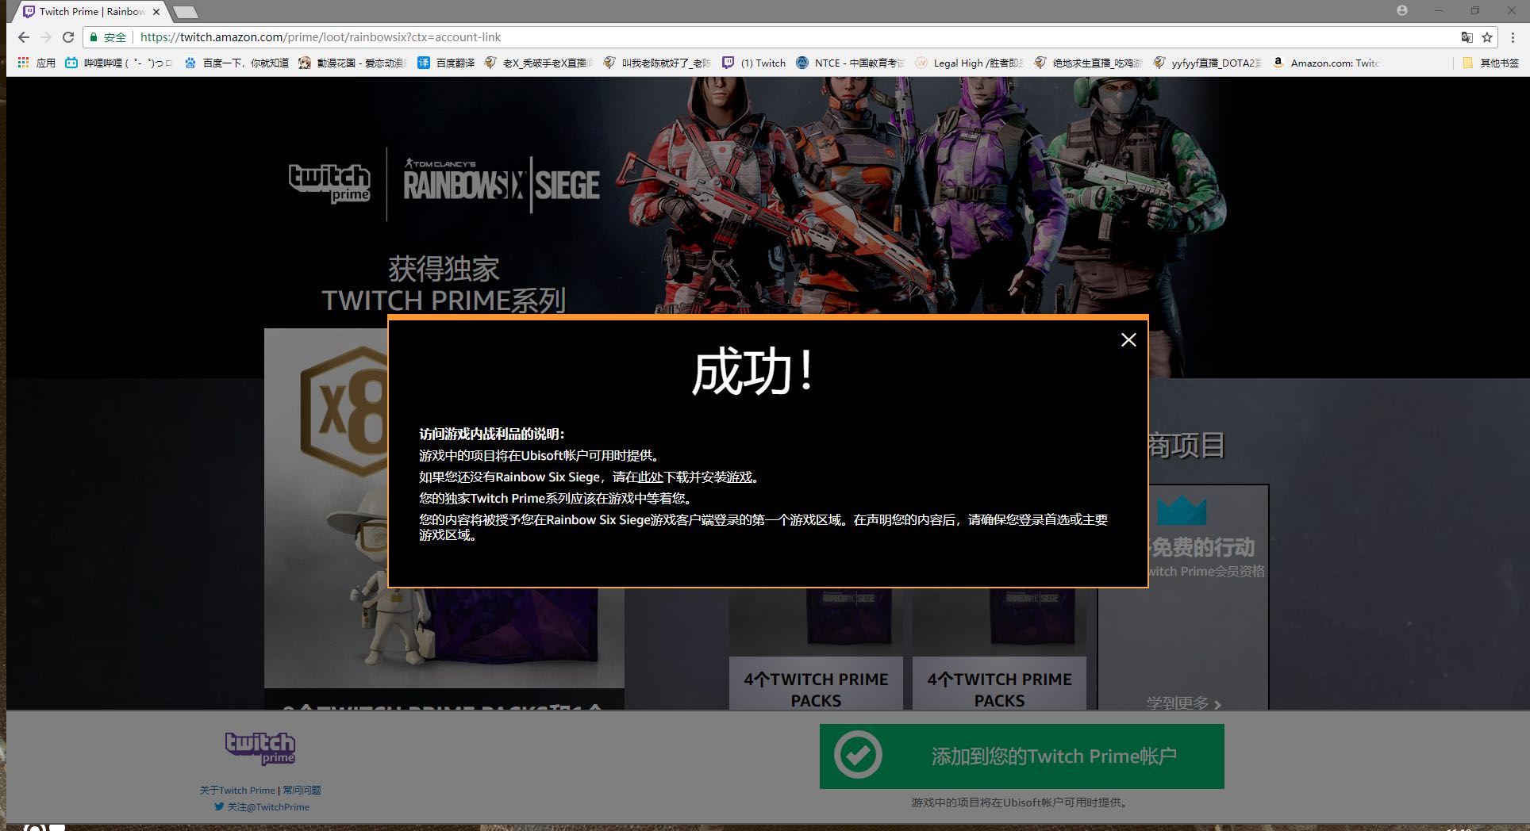1530x831 pixels.
Task: Click the green 添加到您的Twitch Prime帐户 button
Action: pyautogui.click(x=1022, y=756)
